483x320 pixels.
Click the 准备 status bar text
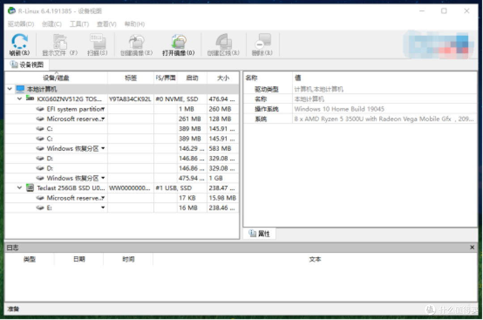coord(13,309)
